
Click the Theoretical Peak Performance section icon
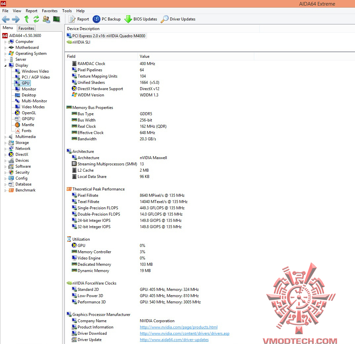click(69, 189)
